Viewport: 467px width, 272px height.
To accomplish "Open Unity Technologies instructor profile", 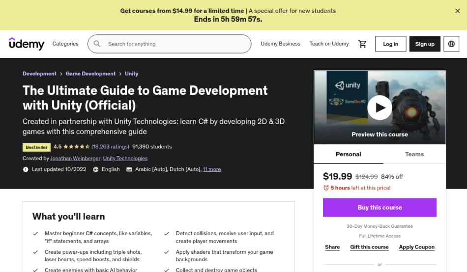I will (125, 158).
